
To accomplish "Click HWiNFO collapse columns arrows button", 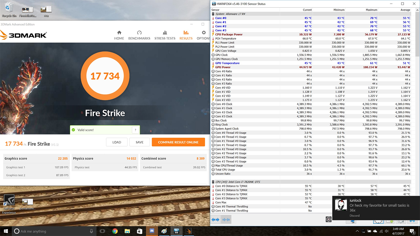I will pyautogui.click(x=226, y=220).
